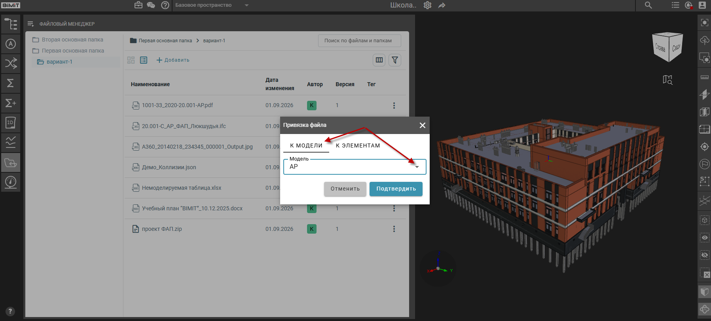Open project settings gear next to Школа
The width and height of the screenshot is (711, 321).
tap(428, 5)
